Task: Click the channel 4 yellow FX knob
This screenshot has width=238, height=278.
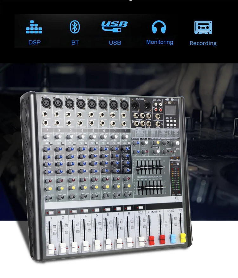Action: (x=83, y=187)
